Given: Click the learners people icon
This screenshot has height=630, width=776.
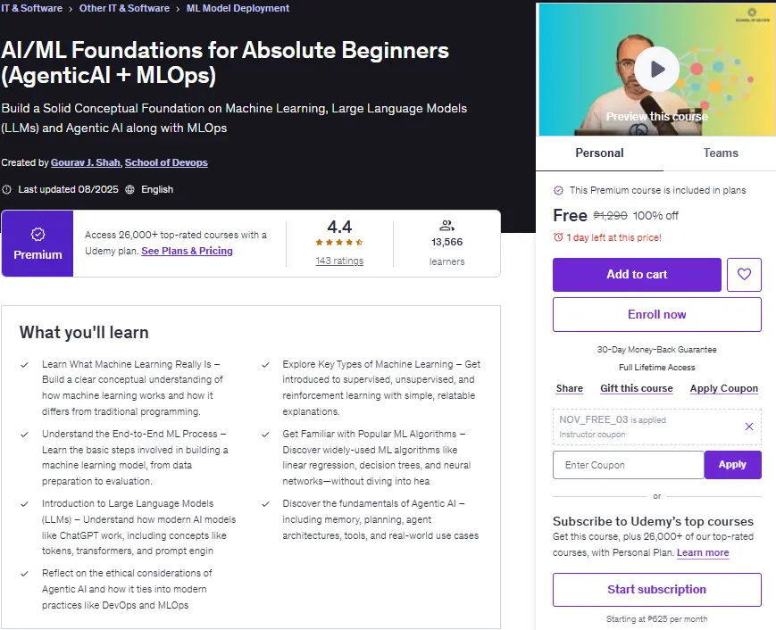Looking at the screenshot, I should click(446, 226).
